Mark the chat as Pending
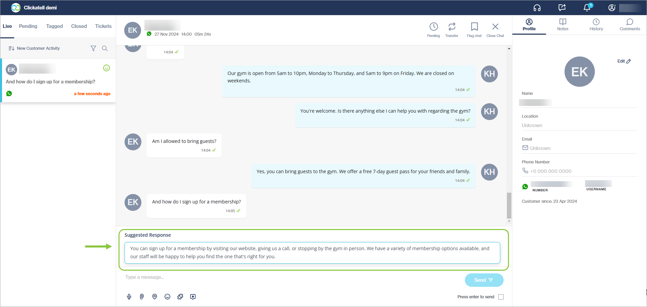 [x=433, y=30]
